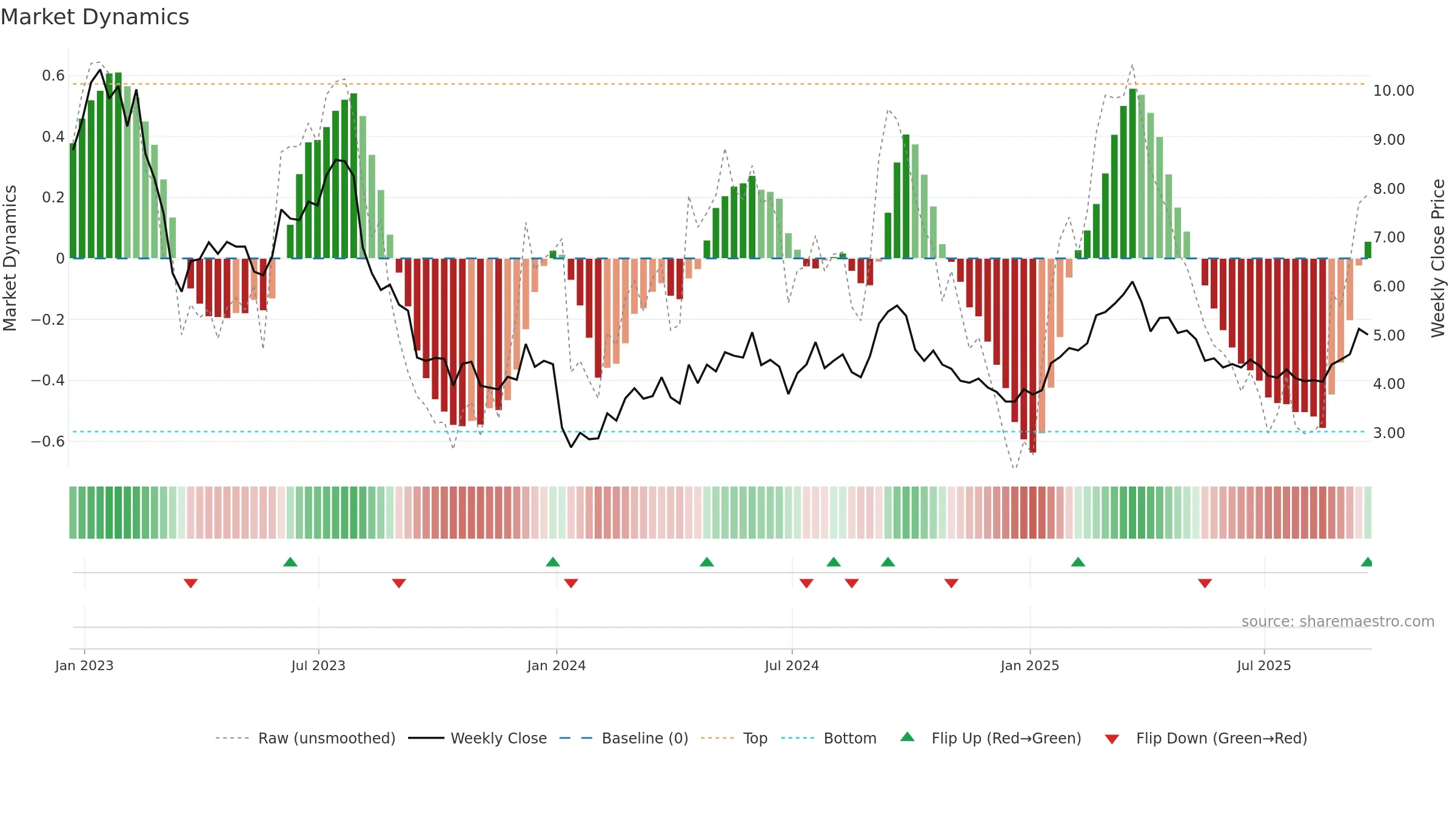Hide the Top threshold legend entry

pos(734,738)
